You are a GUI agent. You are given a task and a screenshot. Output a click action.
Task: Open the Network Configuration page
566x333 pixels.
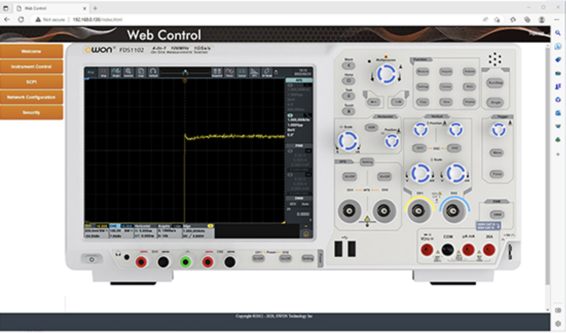(31, 97)
